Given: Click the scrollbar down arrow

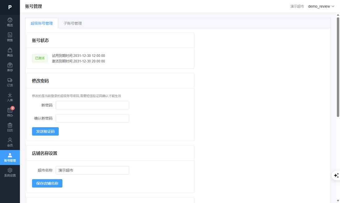Looking at the screenshot, I should (x=338, y=201).
